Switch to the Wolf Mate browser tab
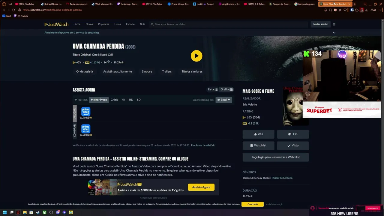Image resolution: width=384 pixels, height=216 pixels. (102, 4)
